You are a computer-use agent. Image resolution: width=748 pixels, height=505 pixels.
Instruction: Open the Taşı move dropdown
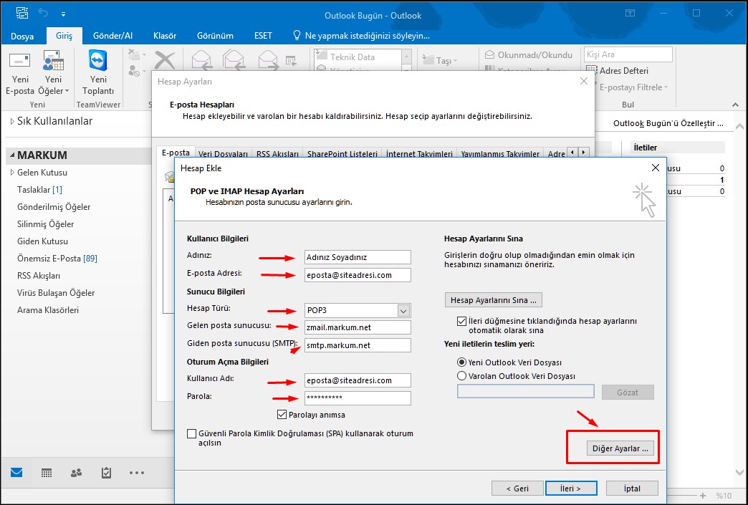[x=440, y=61]
